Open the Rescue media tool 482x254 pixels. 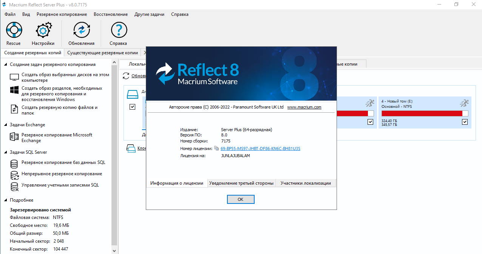[x=14, y=30]
